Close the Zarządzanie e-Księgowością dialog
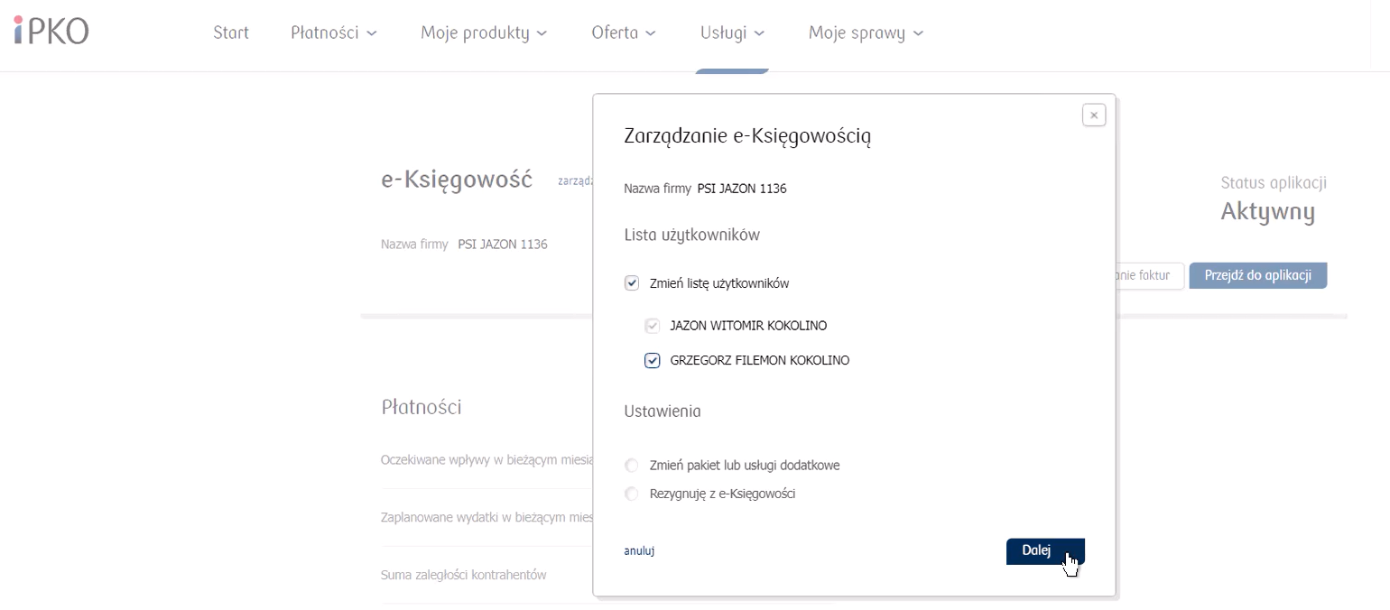 tap(1093, 115)
